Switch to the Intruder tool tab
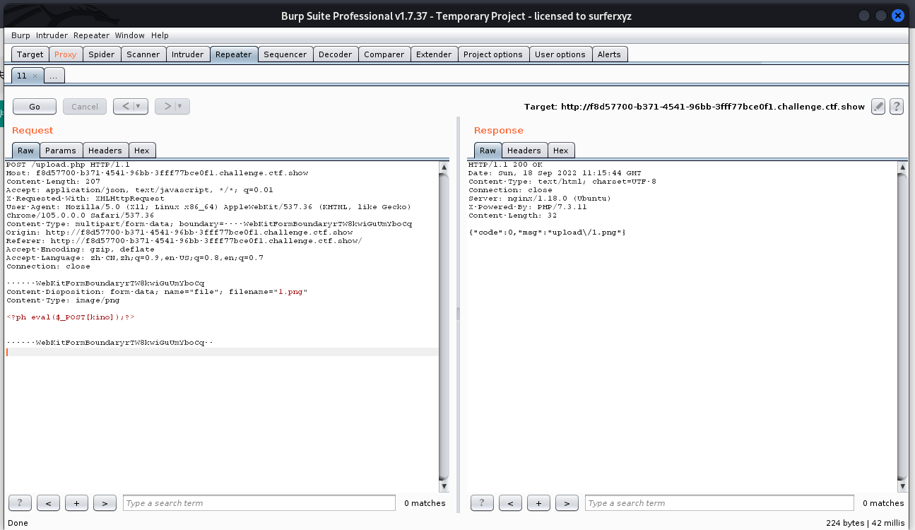Viewport: 915px width, 530px height. pos(188,54)
